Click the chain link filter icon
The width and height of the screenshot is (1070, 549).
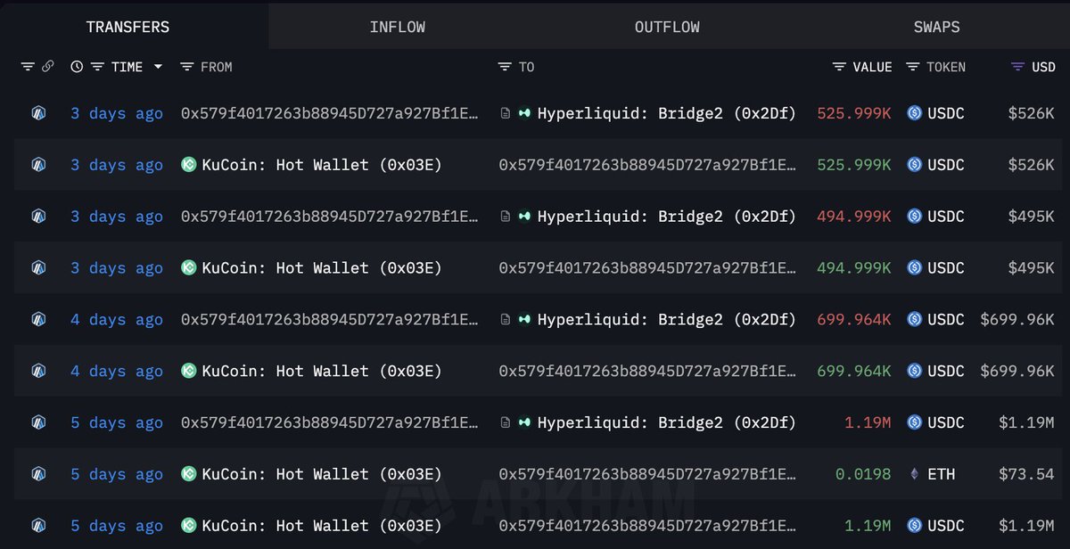(x=48, y=67)
